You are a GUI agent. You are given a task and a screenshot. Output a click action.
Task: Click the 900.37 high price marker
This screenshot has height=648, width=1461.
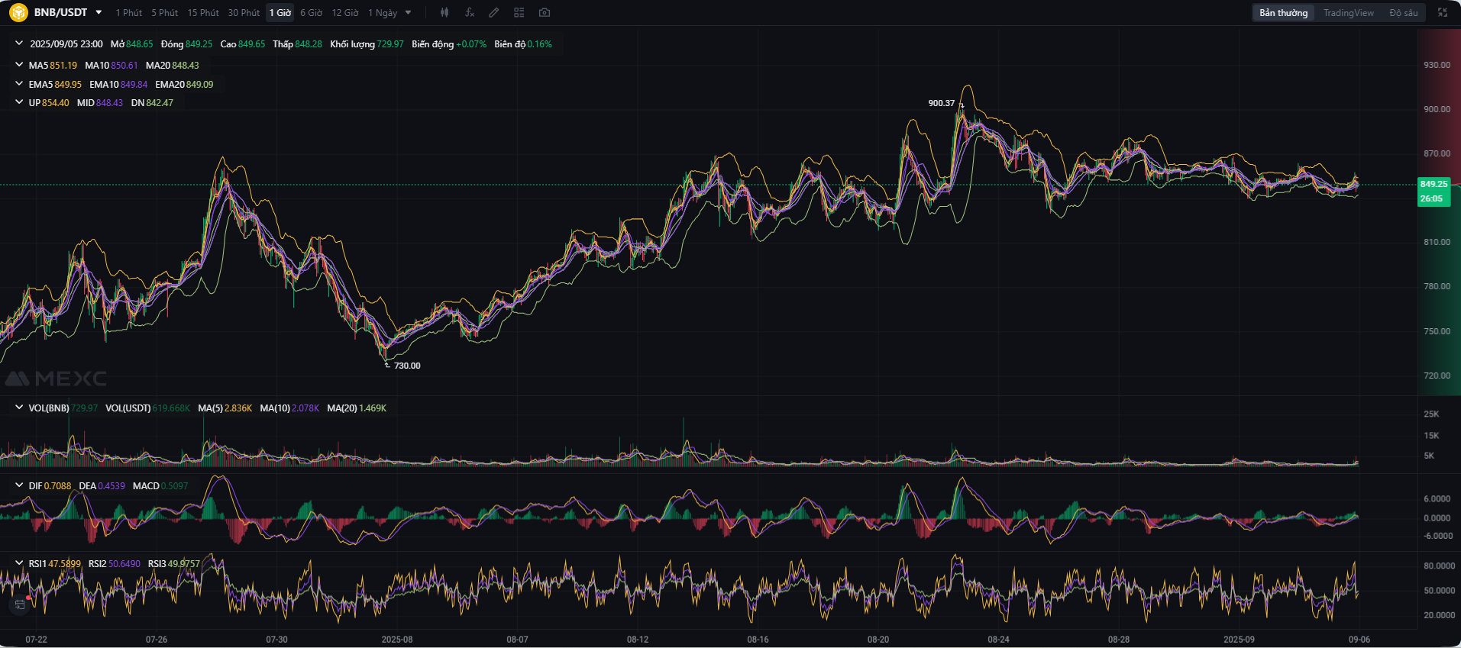[941, 103]
